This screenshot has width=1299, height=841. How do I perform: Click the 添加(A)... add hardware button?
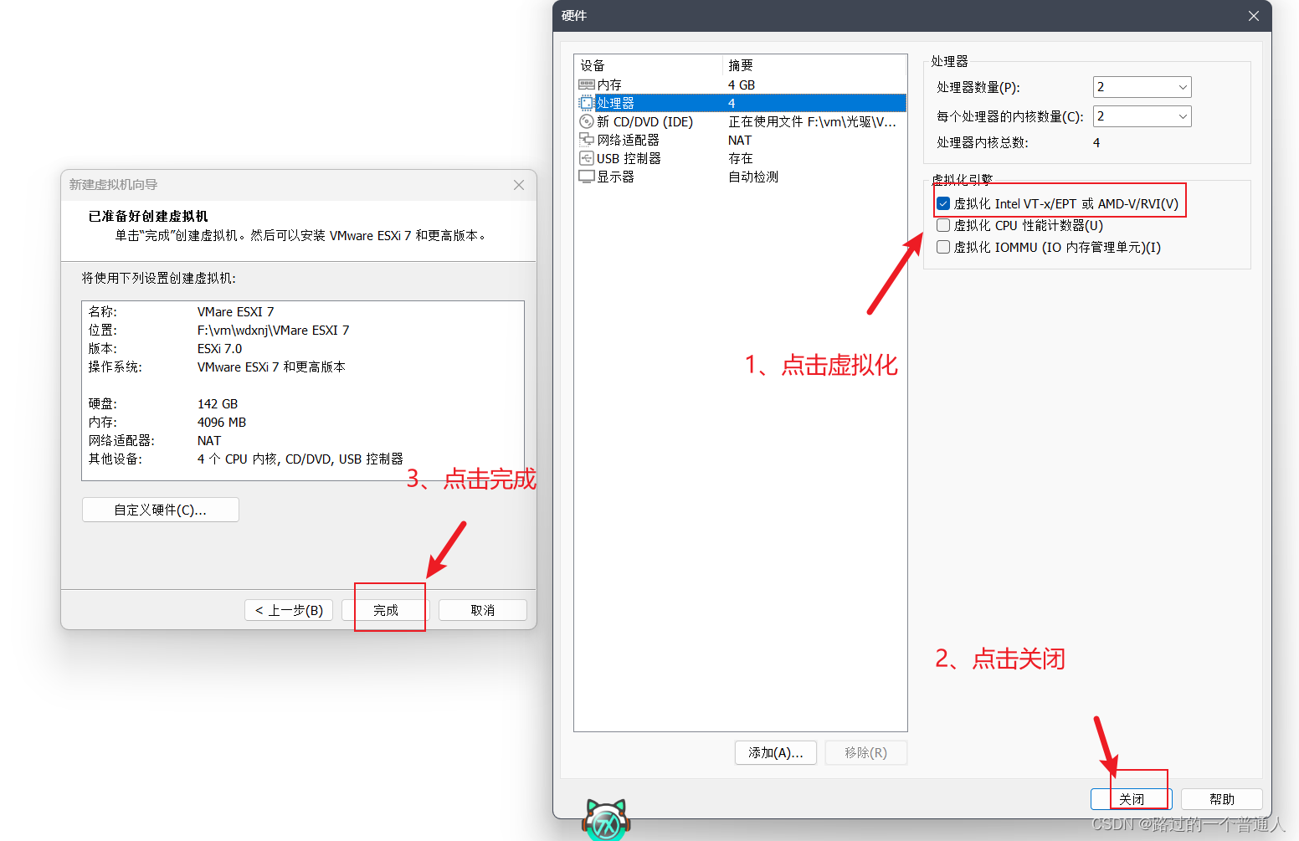click(x=776, y=752)
